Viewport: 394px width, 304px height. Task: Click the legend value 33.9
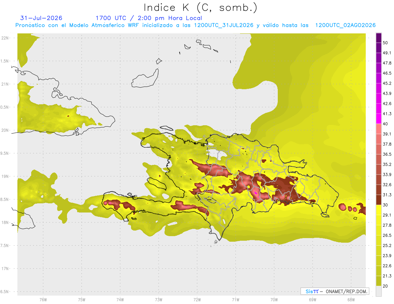pos(387,174)
